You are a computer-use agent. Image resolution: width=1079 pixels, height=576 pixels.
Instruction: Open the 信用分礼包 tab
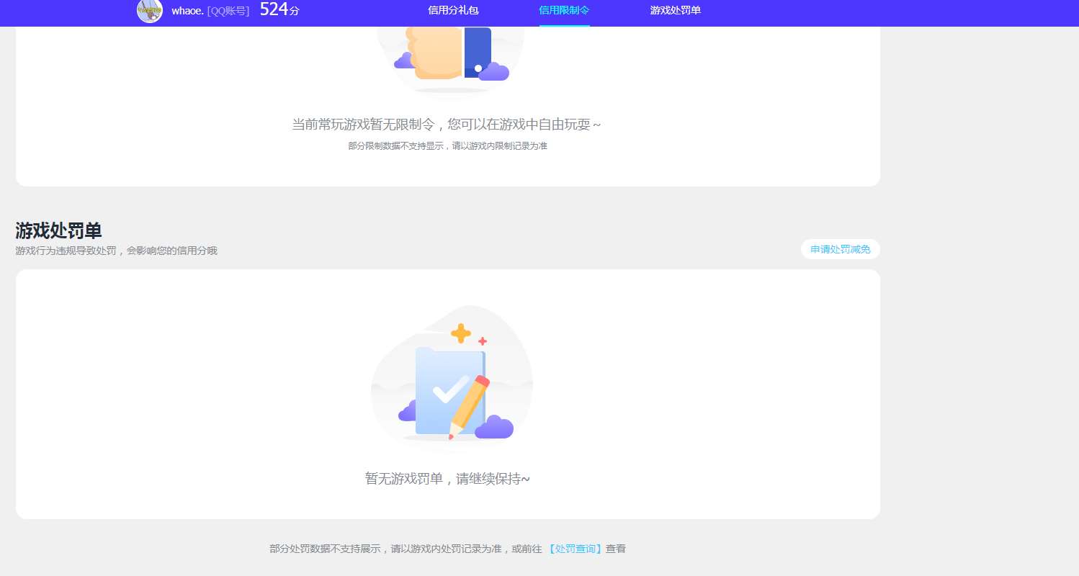pos(453,10)
